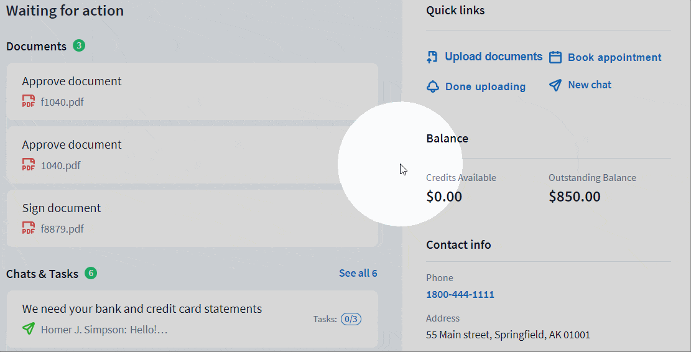The width and height of the screenshot is (691, 352).
Task: Select the Done uploading link
Action: (x=485, y=86)
